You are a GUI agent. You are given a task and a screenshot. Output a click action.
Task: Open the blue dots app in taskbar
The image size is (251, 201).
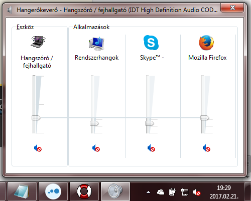(53, 191)
